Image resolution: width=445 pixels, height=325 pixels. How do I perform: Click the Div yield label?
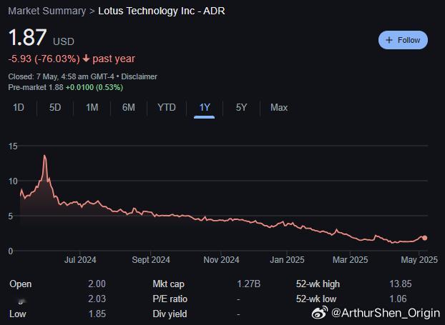click(170, 314)
